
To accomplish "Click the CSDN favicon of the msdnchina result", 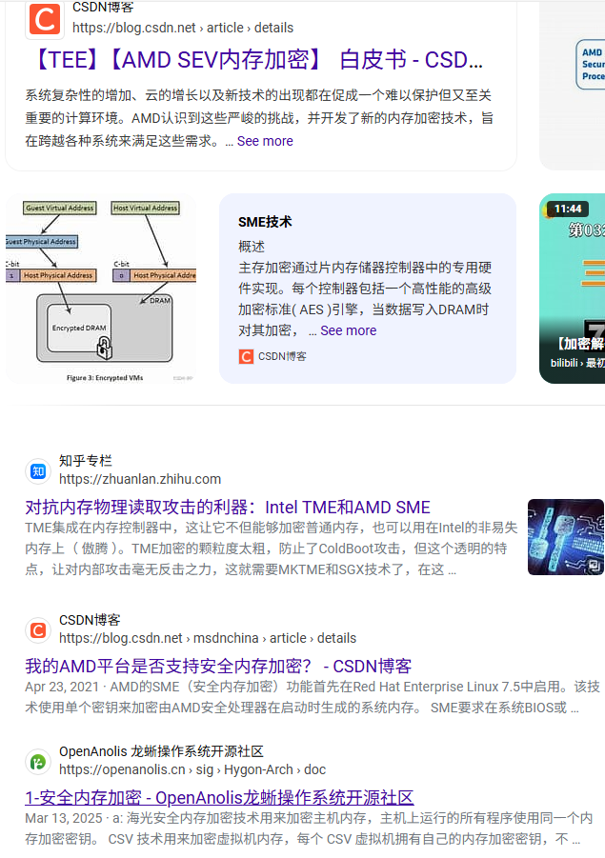I will (x=38, y=630).
